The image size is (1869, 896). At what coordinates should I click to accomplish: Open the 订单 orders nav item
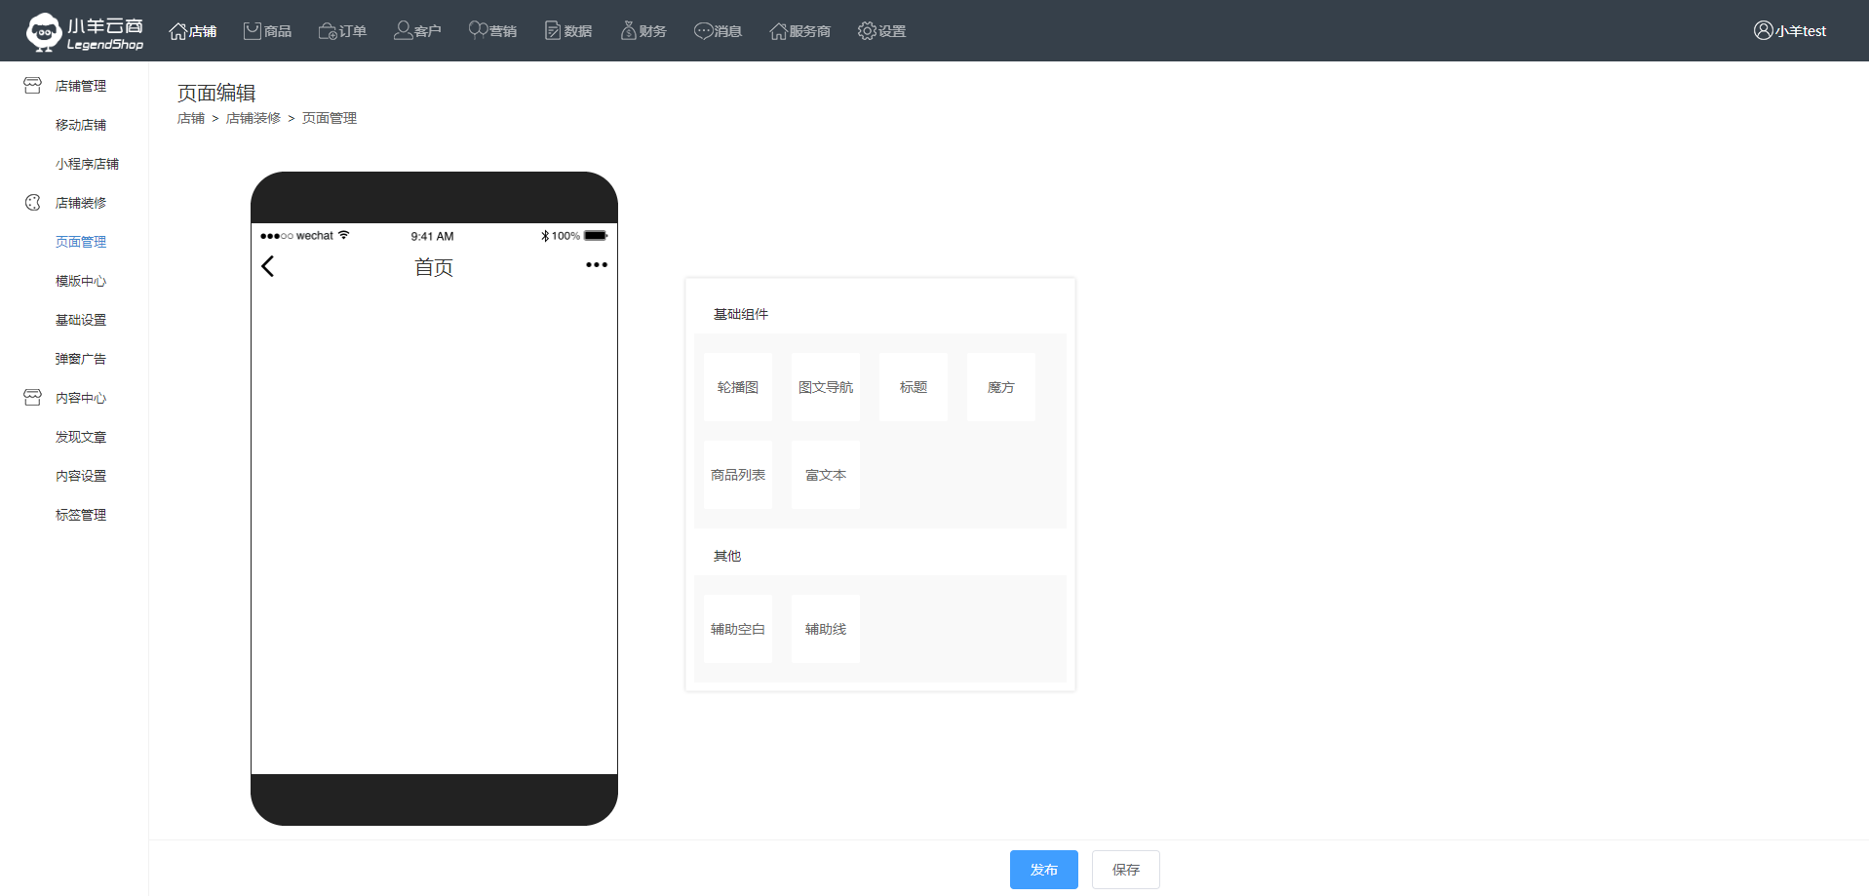(x=342, y=31)
